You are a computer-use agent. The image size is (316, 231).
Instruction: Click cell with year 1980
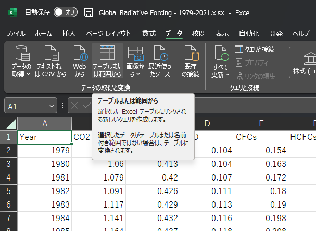click(x=45, y=164)
